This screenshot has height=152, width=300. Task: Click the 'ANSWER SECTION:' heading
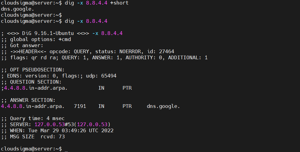point(33,100)
